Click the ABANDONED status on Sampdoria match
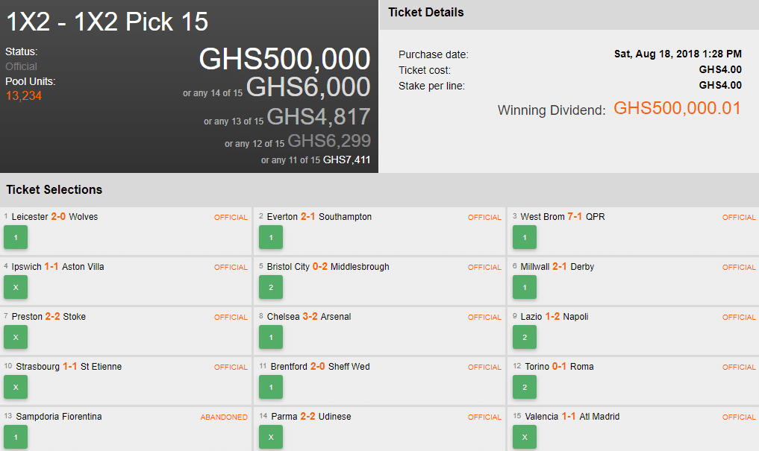Viewport: 759px width, 451px height. [224, 417]
